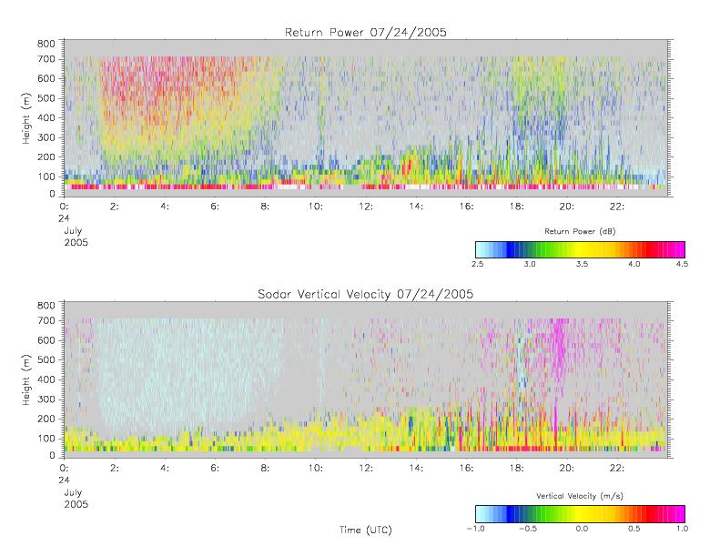Click the "10:" time tick under Return Power plot
This screenshot has height=556, width=720.
pos(316,207)
